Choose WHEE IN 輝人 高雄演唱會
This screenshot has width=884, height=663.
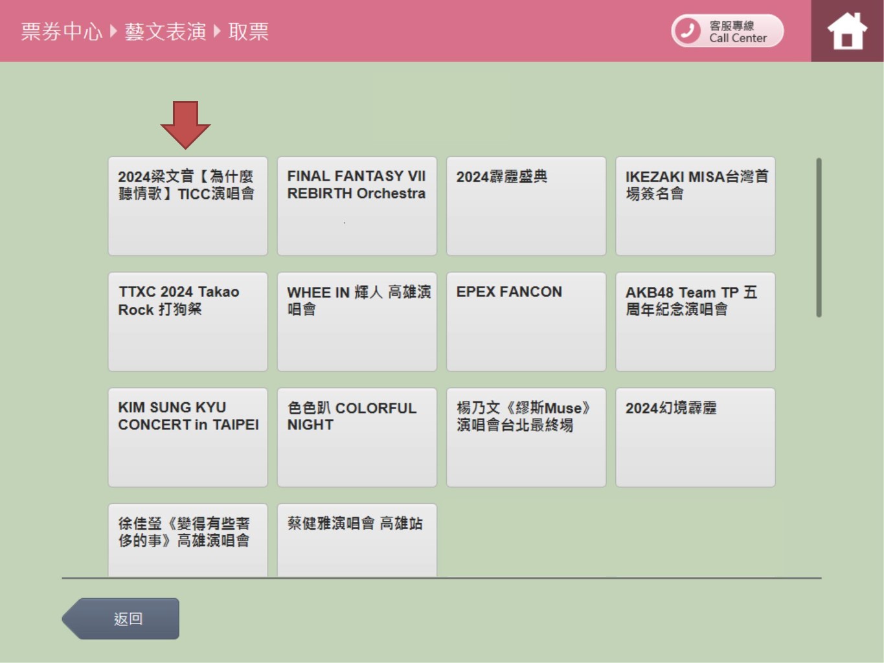[x=357, y=322]
